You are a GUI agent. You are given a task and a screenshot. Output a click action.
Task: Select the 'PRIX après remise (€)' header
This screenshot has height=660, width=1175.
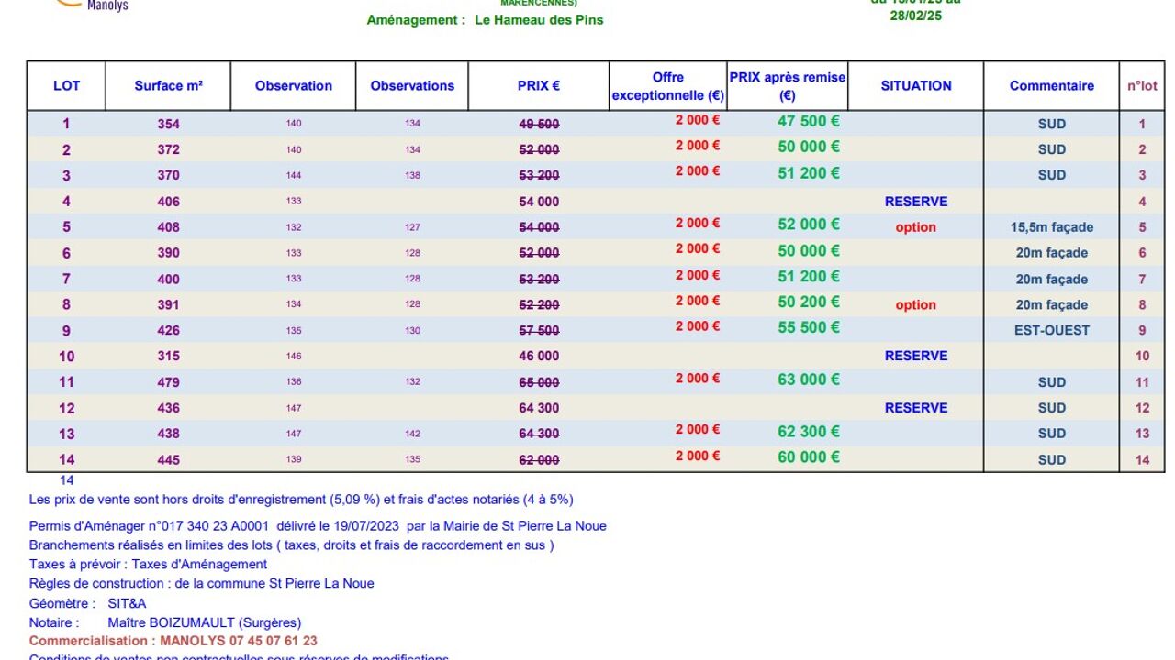(788, 86)
